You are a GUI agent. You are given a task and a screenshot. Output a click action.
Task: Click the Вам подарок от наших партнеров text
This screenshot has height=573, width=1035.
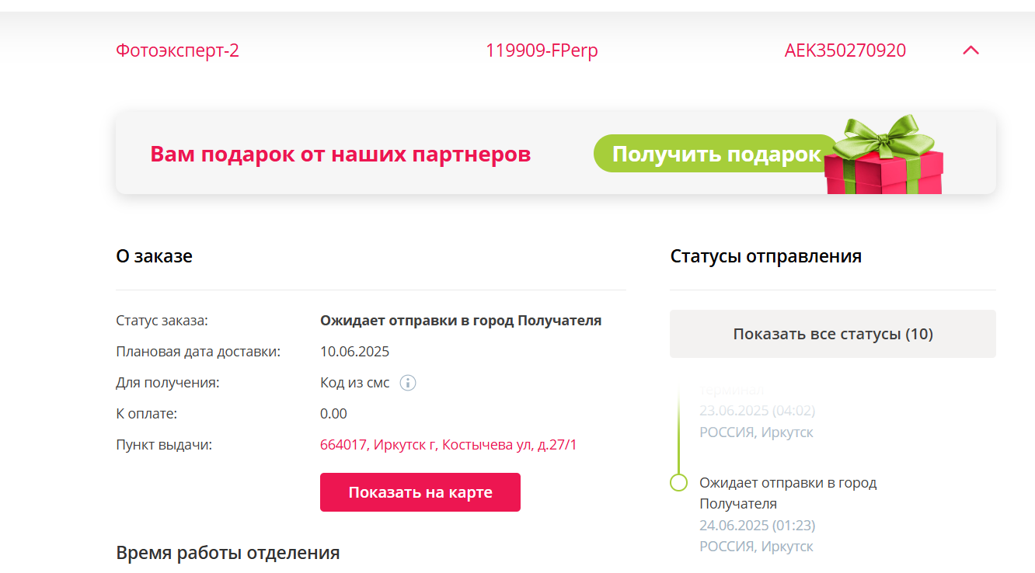coord(340,154)
